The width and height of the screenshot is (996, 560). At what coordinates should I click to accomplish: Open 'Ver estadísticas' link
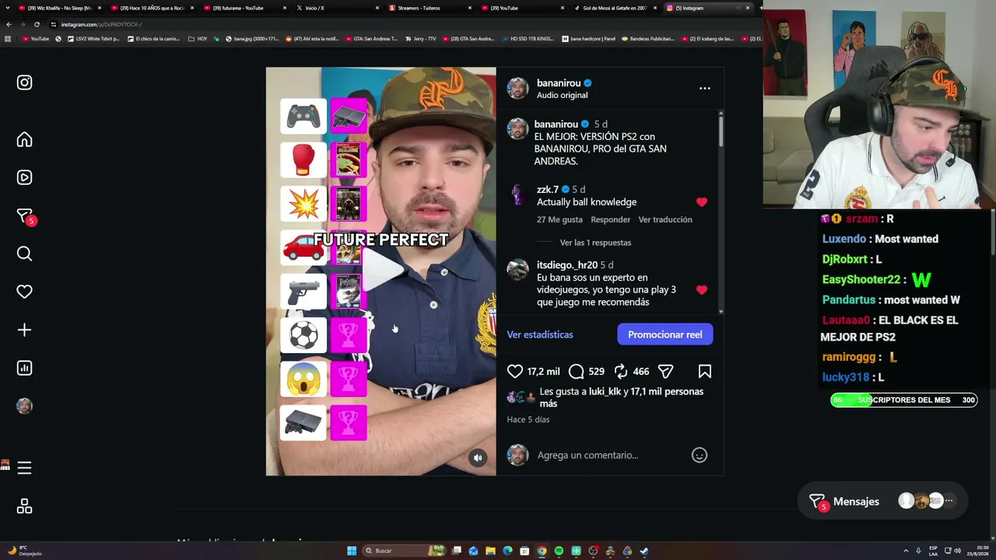pos(540,334)
